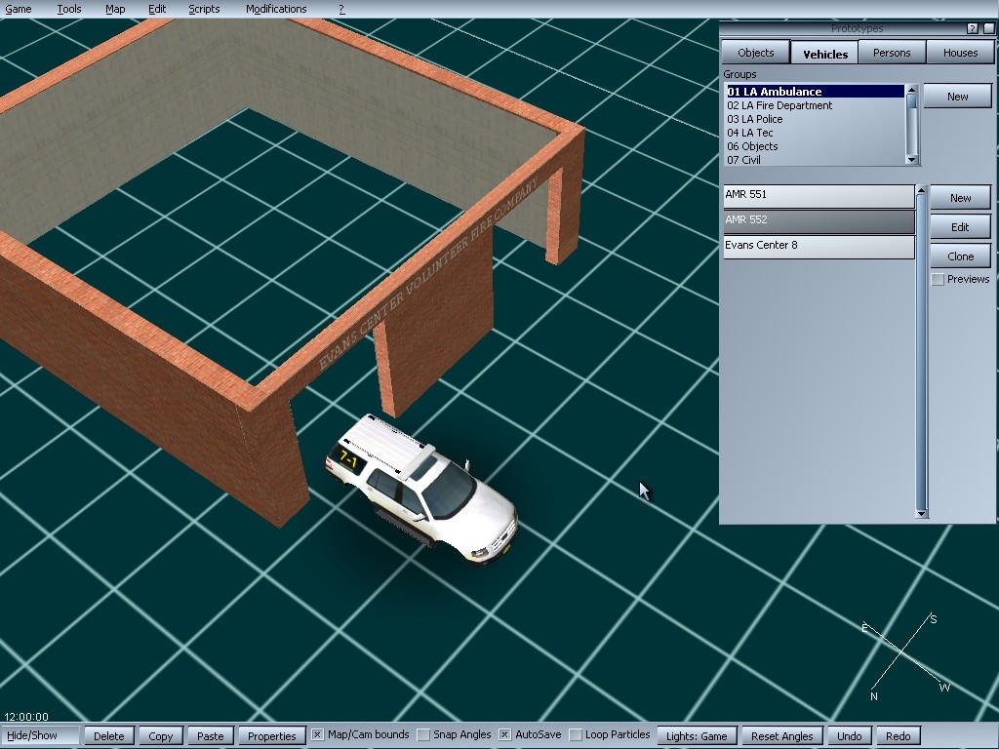The height and width of the screenshot is (749, 999).
Task: Select the 02 LA Fire Department group
Action: pyautogui.click(x=815, y=105)
